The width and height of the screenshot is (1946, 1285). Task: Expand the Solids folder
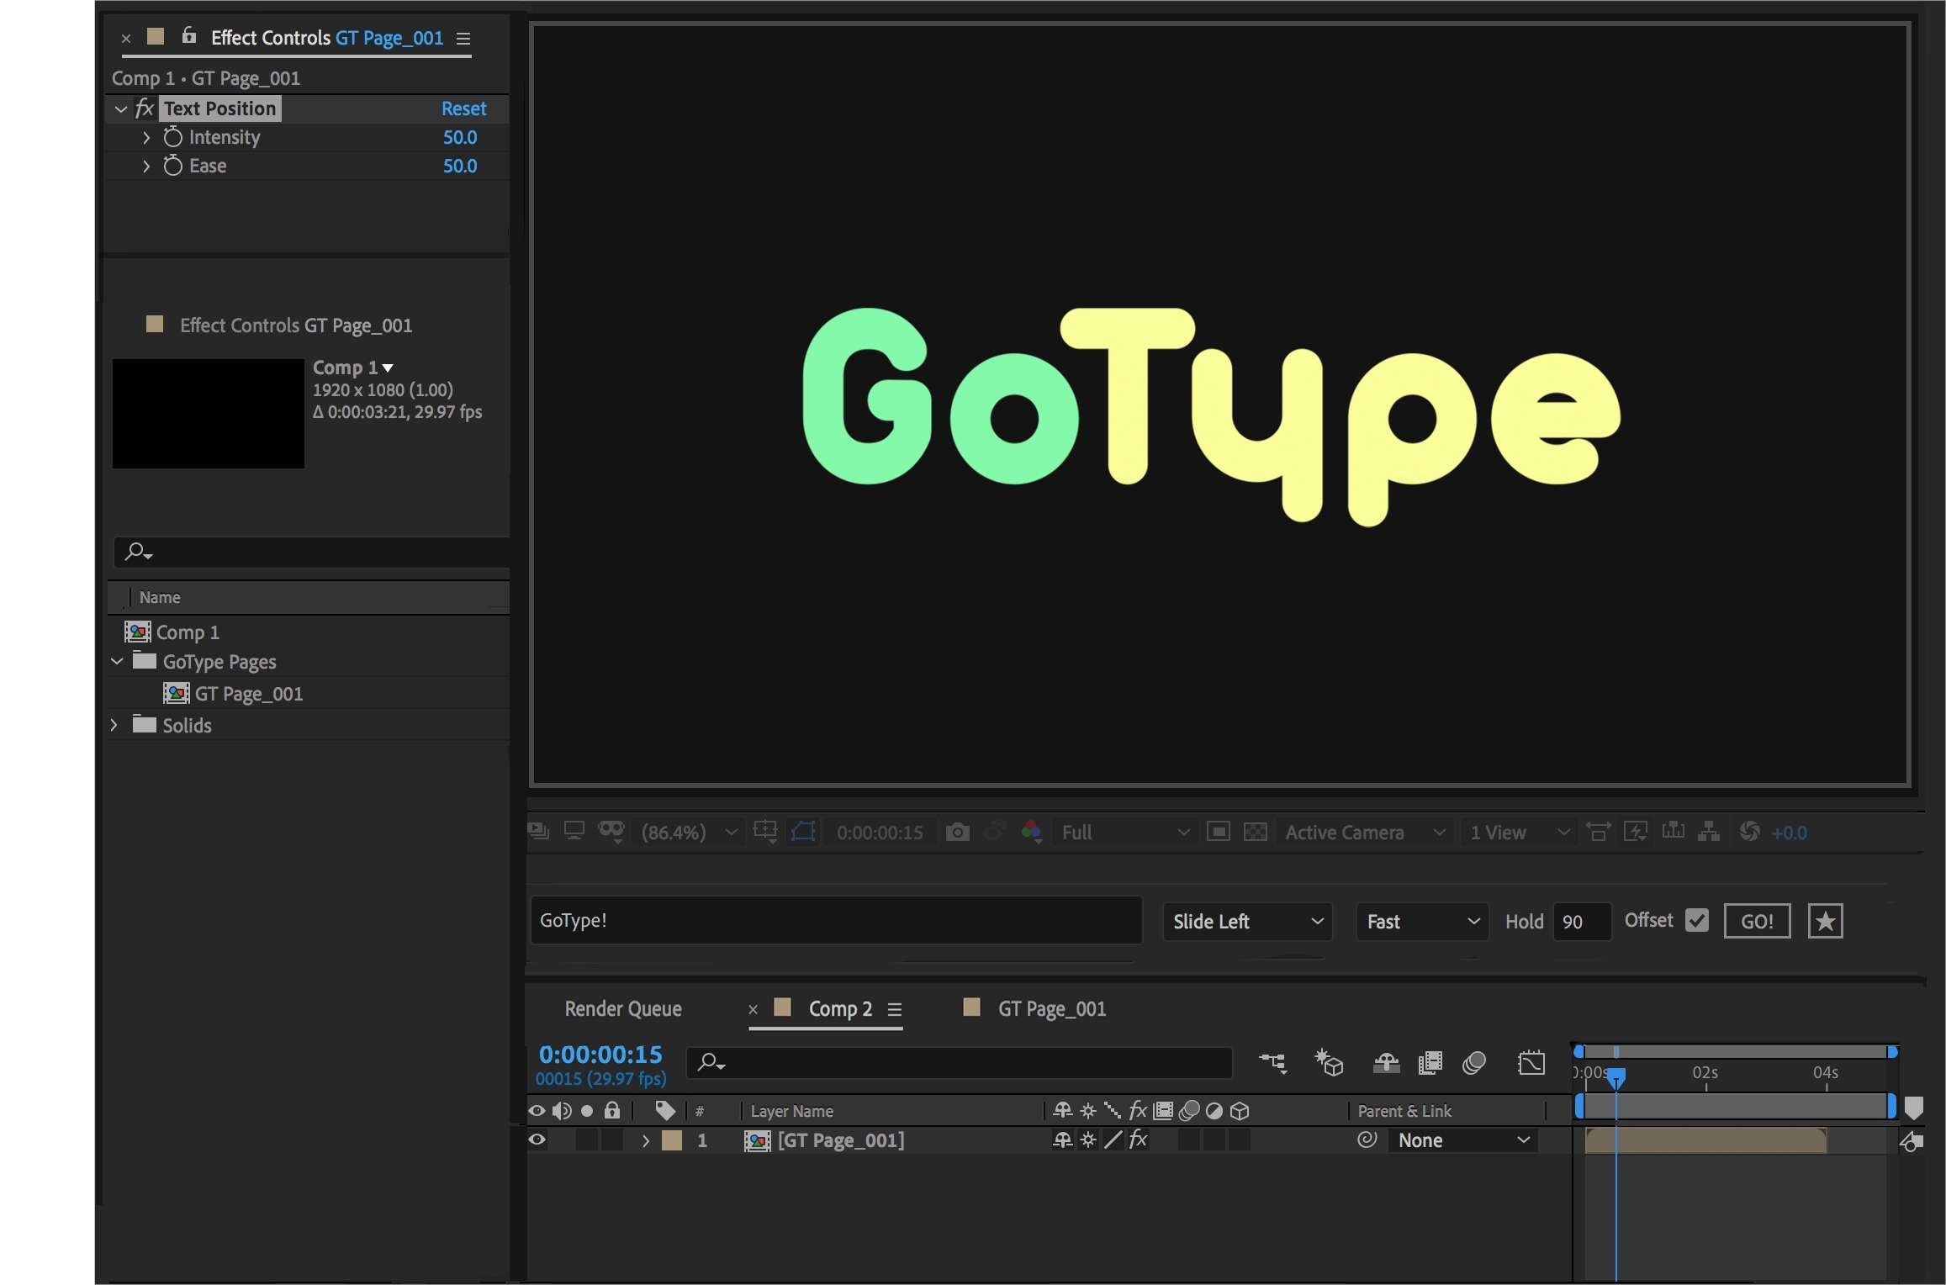click(115, 725)
